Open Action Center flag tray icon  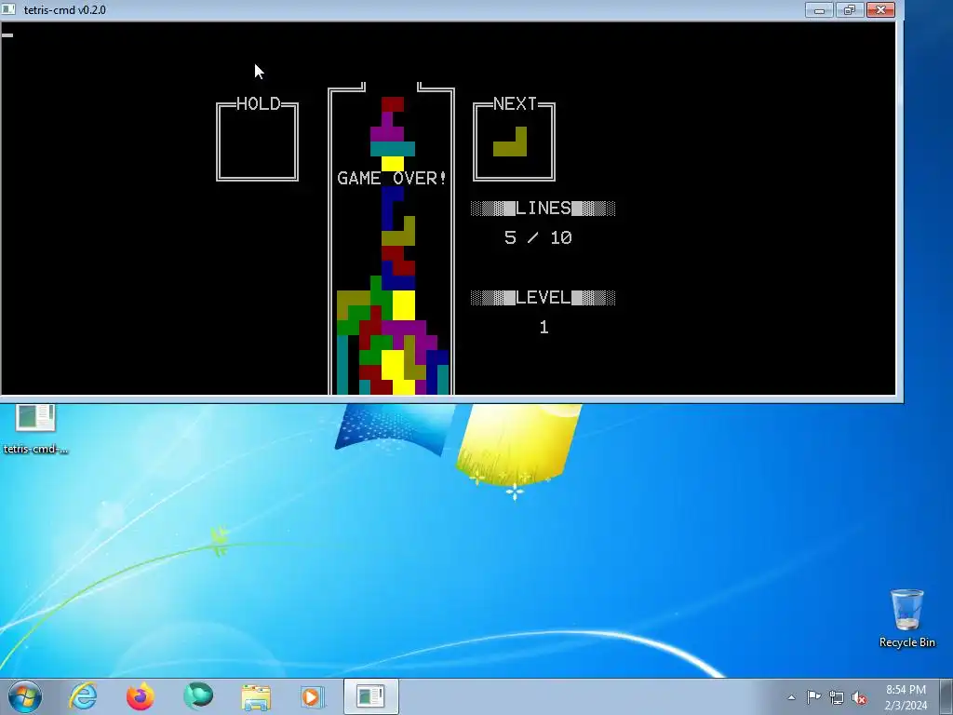pos(813,697)
